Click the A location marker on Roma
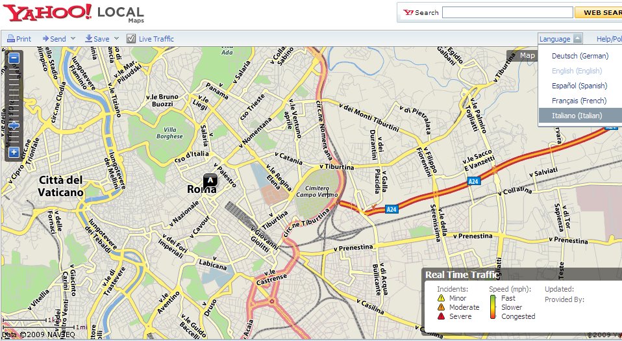The image size is (622, 341). (x=210, y=180)
